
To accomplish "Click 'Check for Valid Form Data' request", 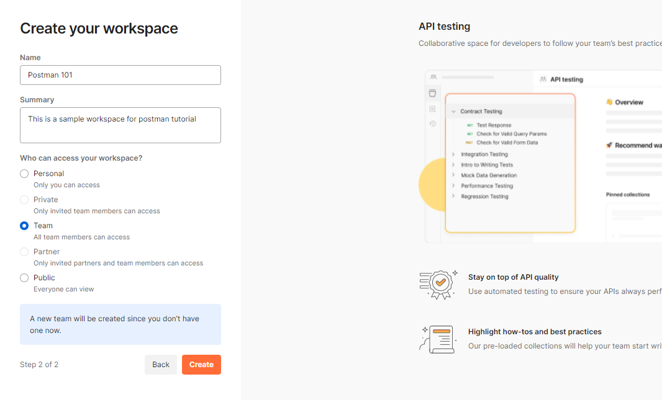I will pos(507,143).
